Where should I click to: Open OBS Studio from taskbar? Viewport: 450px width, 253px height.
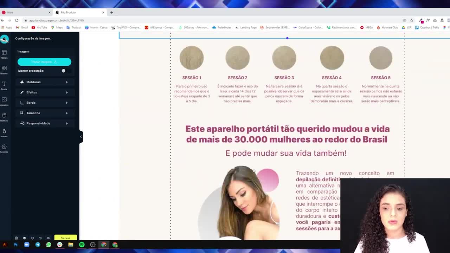tap(93, 245)
